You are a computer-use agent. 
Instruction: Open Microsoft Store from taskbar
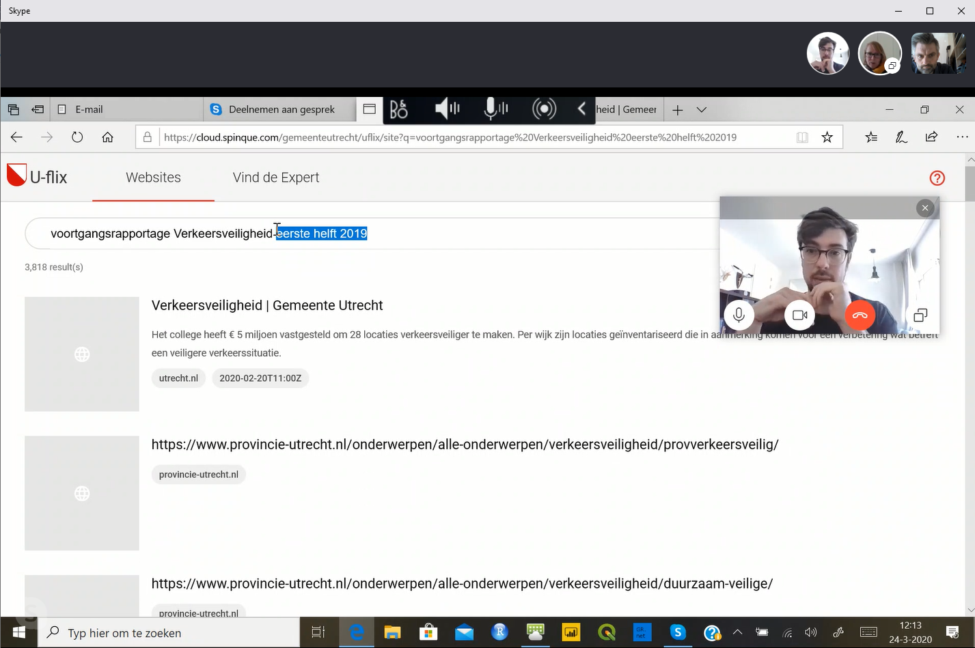click(x=428, y=633)
